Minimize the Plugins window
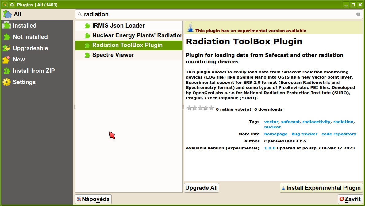 (x=346, y=5)
